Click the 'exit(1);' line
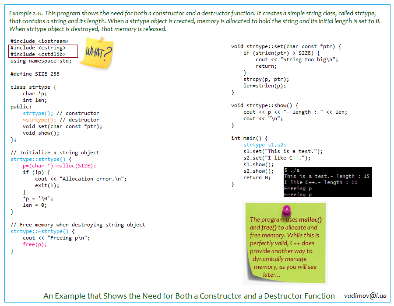394x306 pixels. click(47, 186)
